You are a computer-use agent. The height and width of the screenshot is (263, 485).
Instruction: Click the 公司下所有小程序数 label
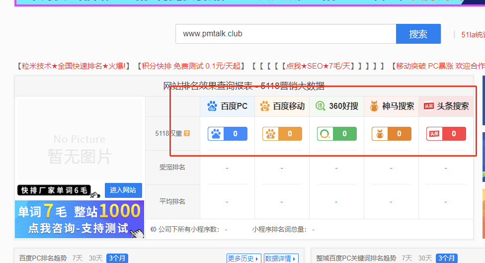189,229
